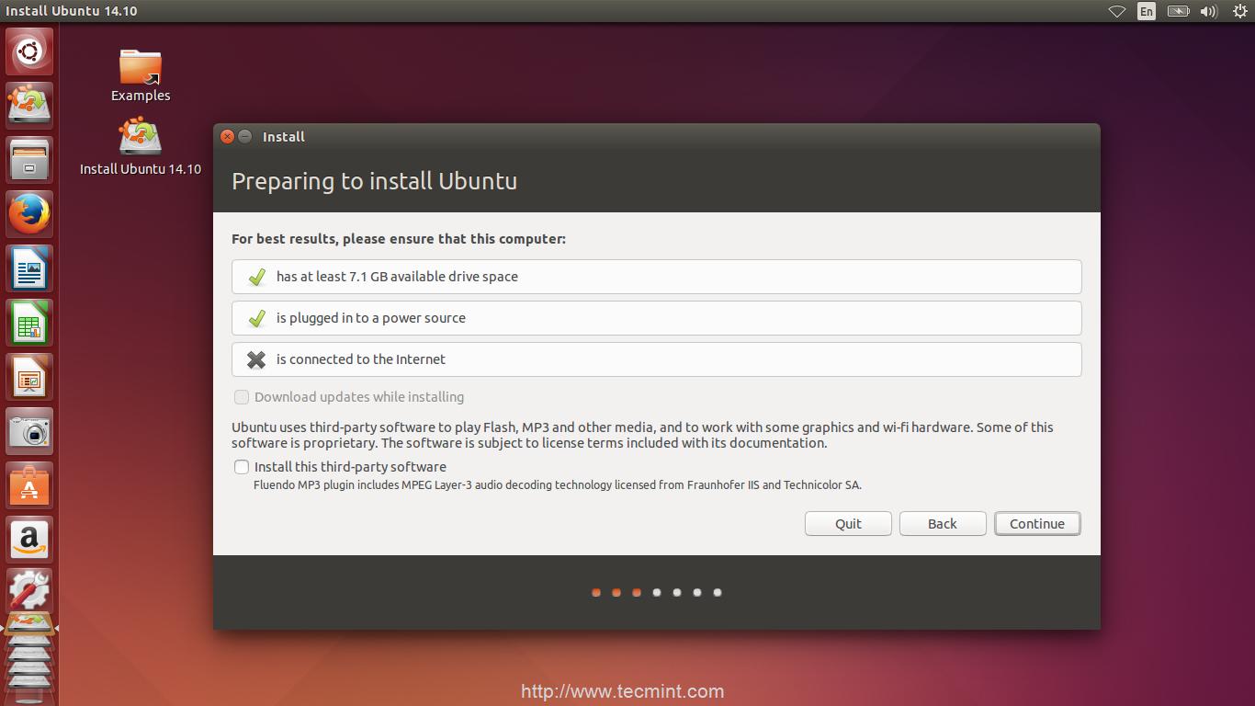
Task: Open LibreOffice Writer from the launcher
Action: coord(29,268)
